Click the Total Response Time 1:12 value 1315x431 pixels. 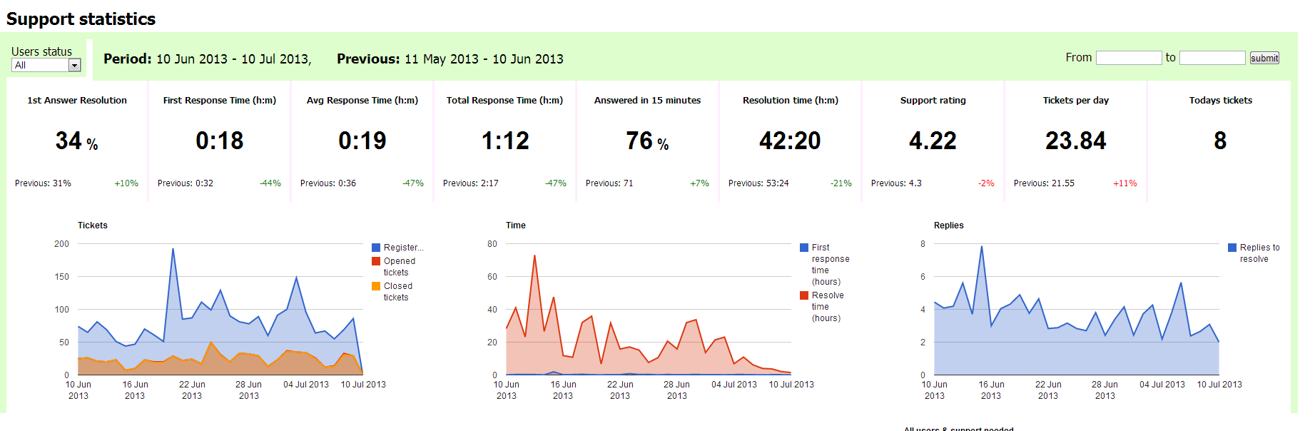tap(504, 141)
